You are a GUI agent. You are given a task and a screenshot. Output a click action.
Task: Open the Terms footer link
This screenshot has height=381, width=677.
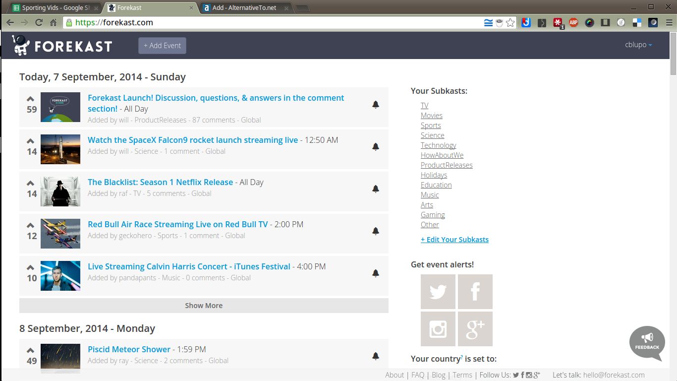click(x=462, y=375)
